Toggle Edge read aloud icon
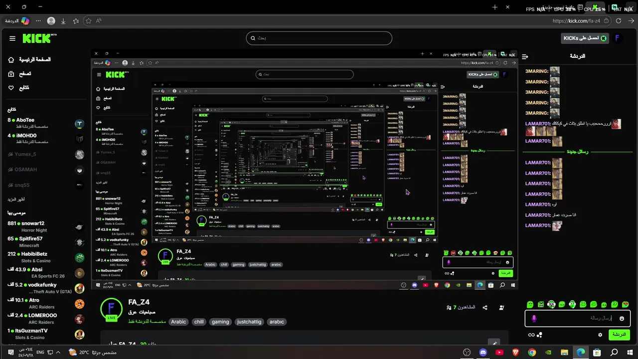This screenshot has width=638, height=359. (99, 21)
